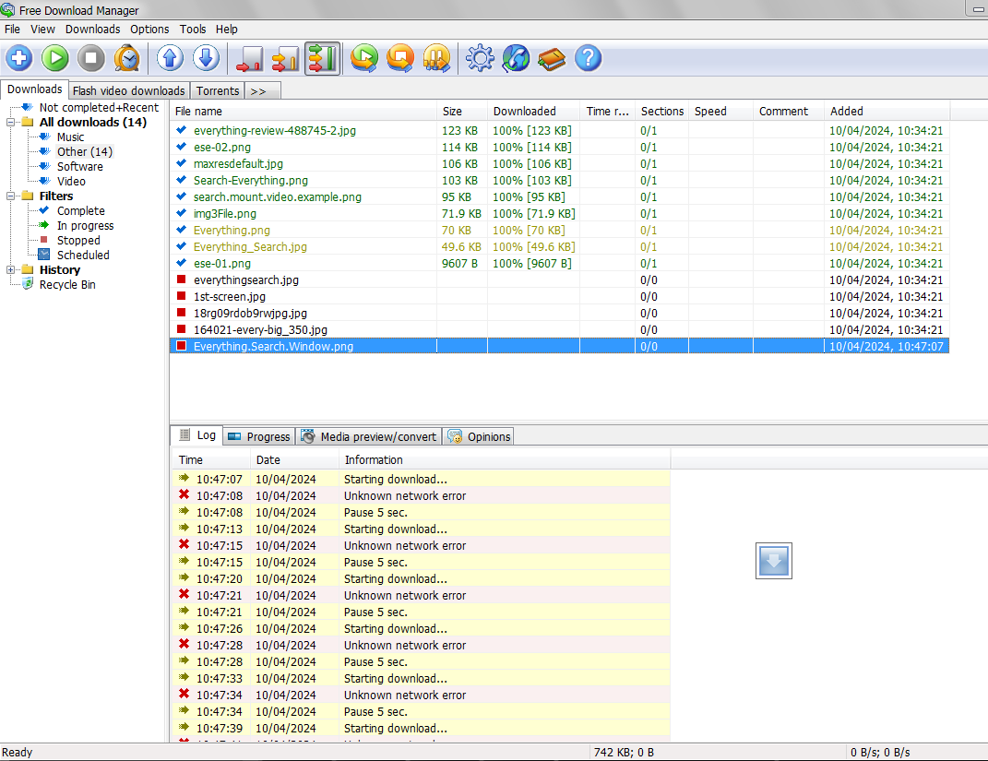Switch to the Torrents tab
The image size is (988, 761).
click(x=218, y=90)
